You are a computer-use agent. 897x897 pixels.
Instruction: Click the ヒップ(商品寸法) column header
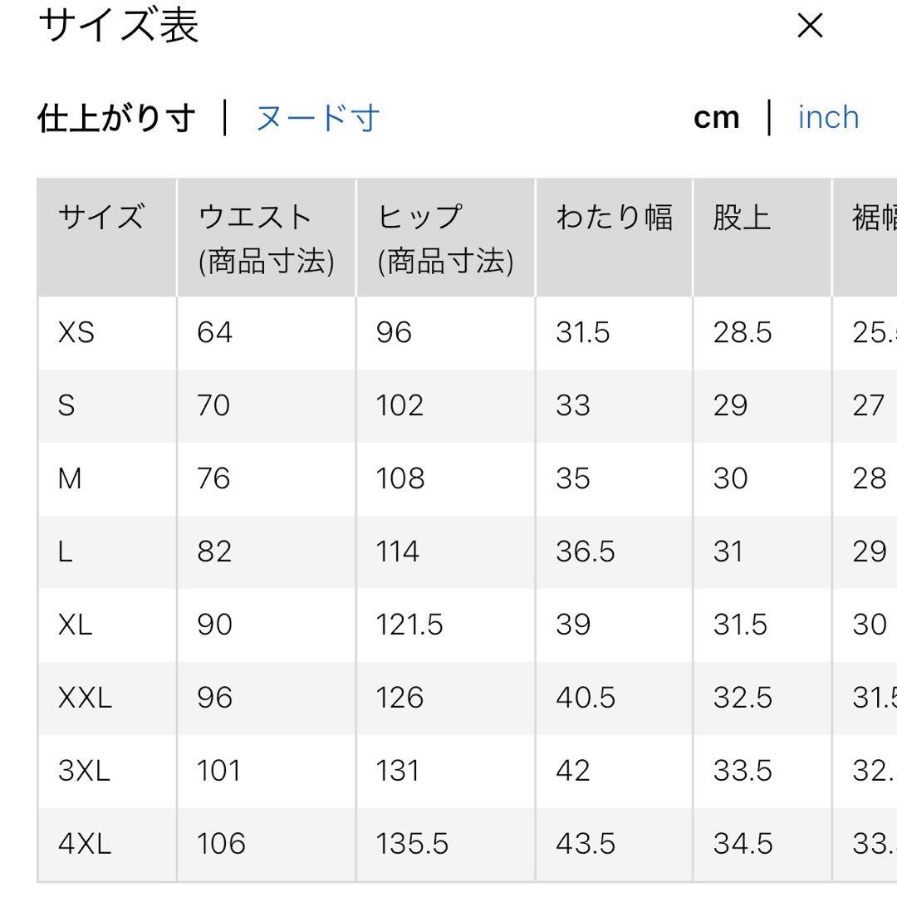(446, 238)
